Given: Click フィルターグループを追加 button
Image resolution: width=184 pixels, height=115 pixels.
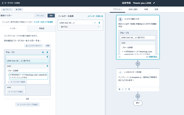Looking at the screenshot, I should (27, 104).
